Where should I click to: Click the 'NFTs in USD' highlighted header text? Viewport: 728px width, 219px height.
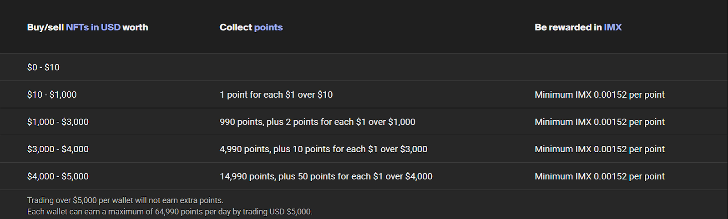(x=93, y=27)
